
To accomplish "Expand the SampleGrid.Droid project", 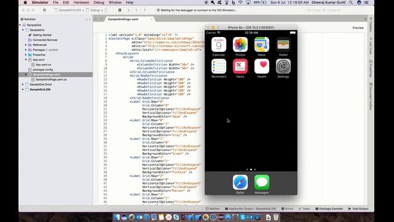I will tap(23, 84).
